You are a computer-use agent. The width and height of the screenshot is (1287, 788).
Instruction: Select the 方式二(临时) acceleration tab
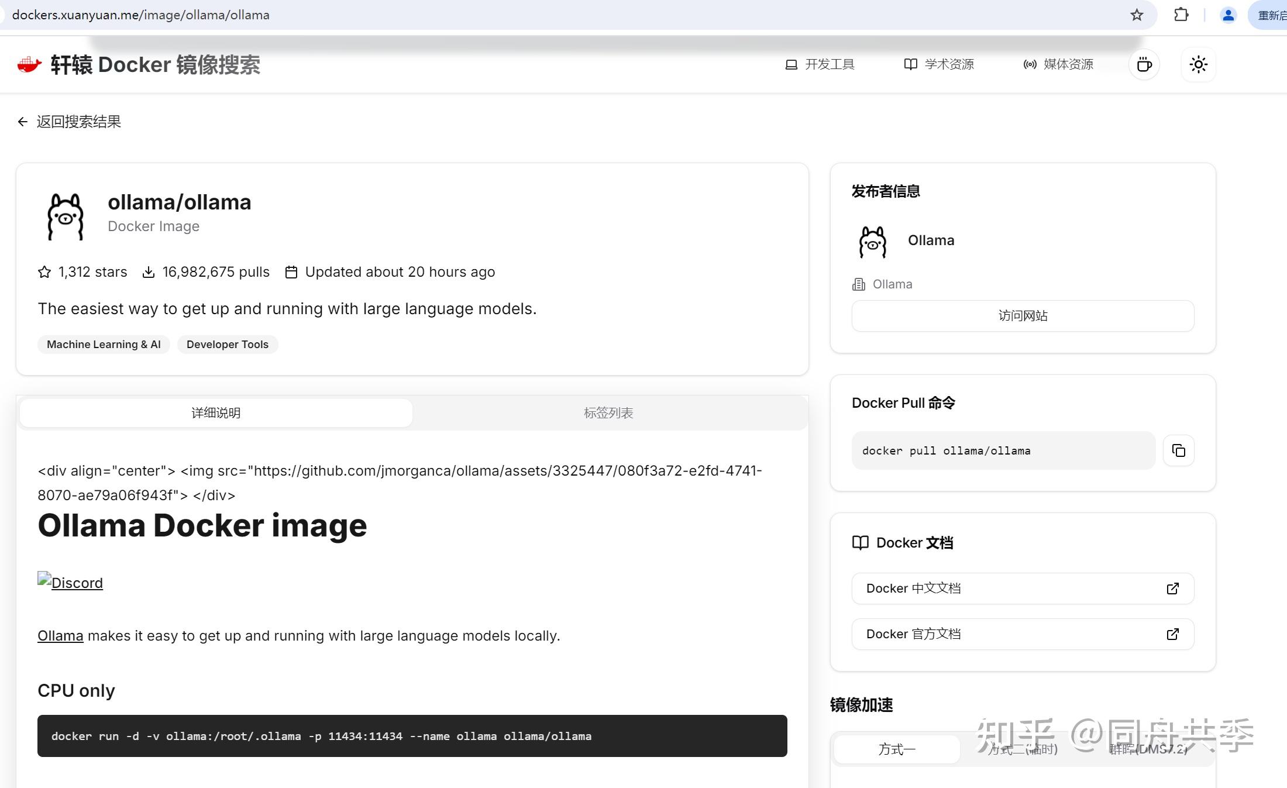pyautogui.click(x=1023, y=749)
